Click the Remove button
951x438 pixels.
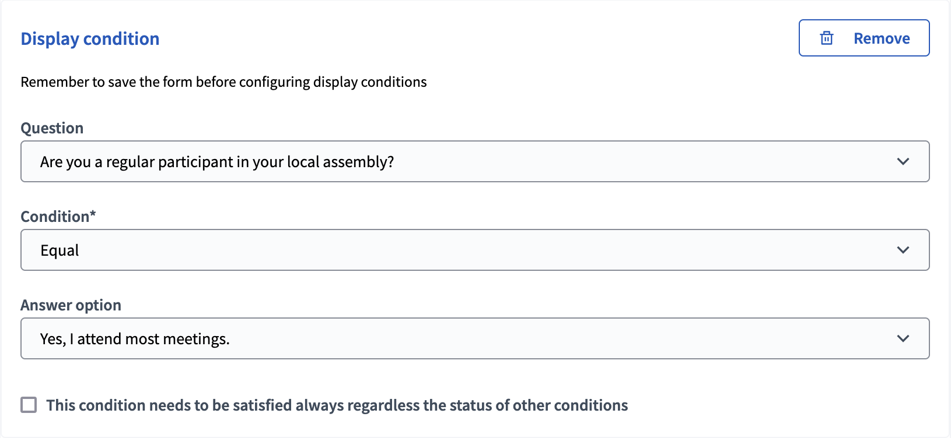point(864,38)
